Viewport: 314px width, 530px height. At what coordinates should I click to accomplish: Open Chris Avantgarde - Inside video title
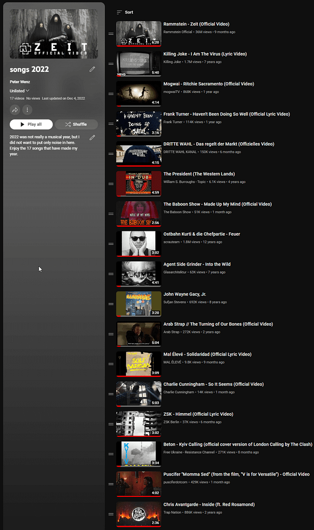coord(209,504)
